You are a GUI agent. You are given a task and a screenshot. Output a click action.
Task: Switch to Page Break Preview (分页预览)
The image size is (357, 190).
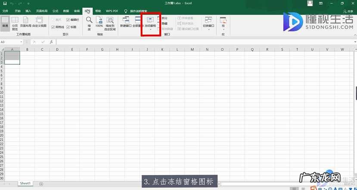[x=15, y=23]
